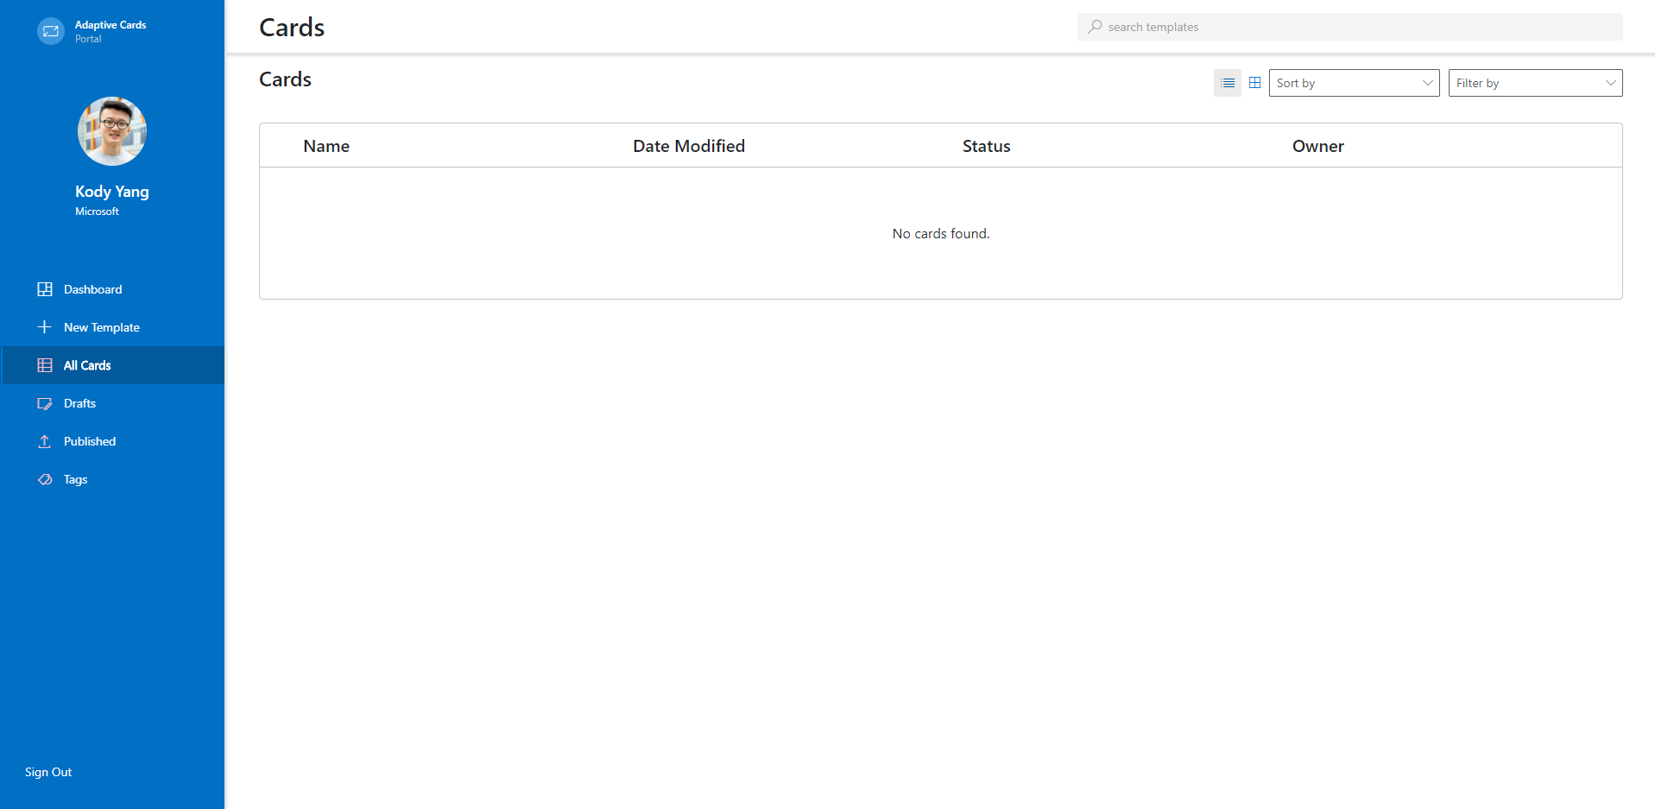Open the Tags section
Image resolution: width=1655 pixels, height=809 pixels.
pyautogui.click(x=74, y=479)
